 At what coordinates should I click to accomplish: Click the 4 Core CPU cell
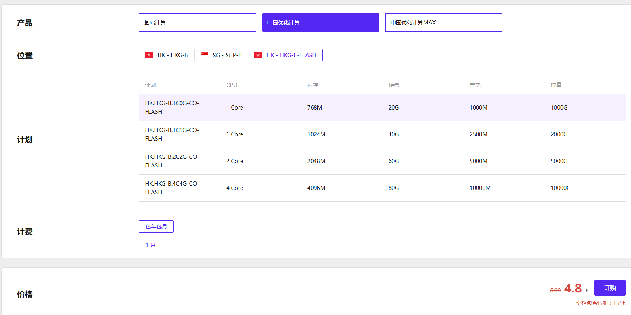click(235, 188)
